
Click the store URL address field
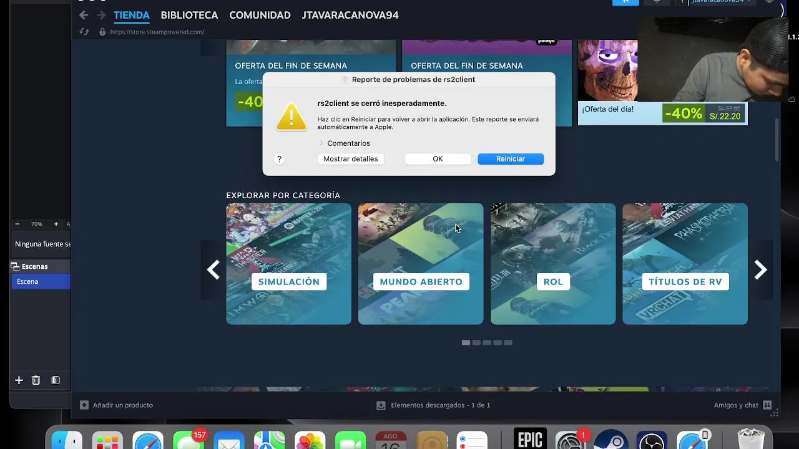click(x=157, y=32)
